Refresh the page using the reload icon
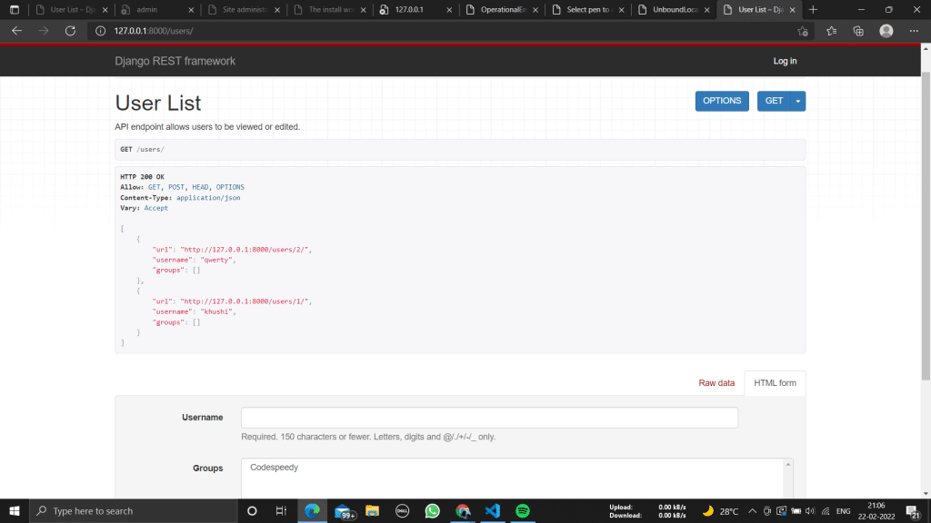Image resolution: width=931 pixels, height=523 pixels. click(x=69, y=30)
